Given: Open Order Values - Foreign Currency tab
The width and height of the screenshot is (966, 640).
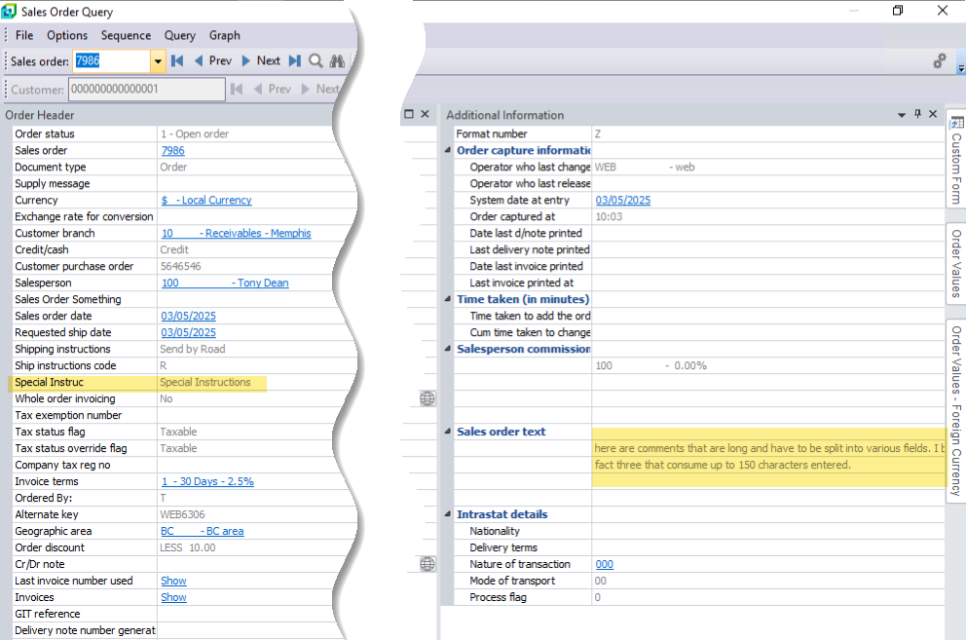Looking at the screenshot, I should pos(956,411).
